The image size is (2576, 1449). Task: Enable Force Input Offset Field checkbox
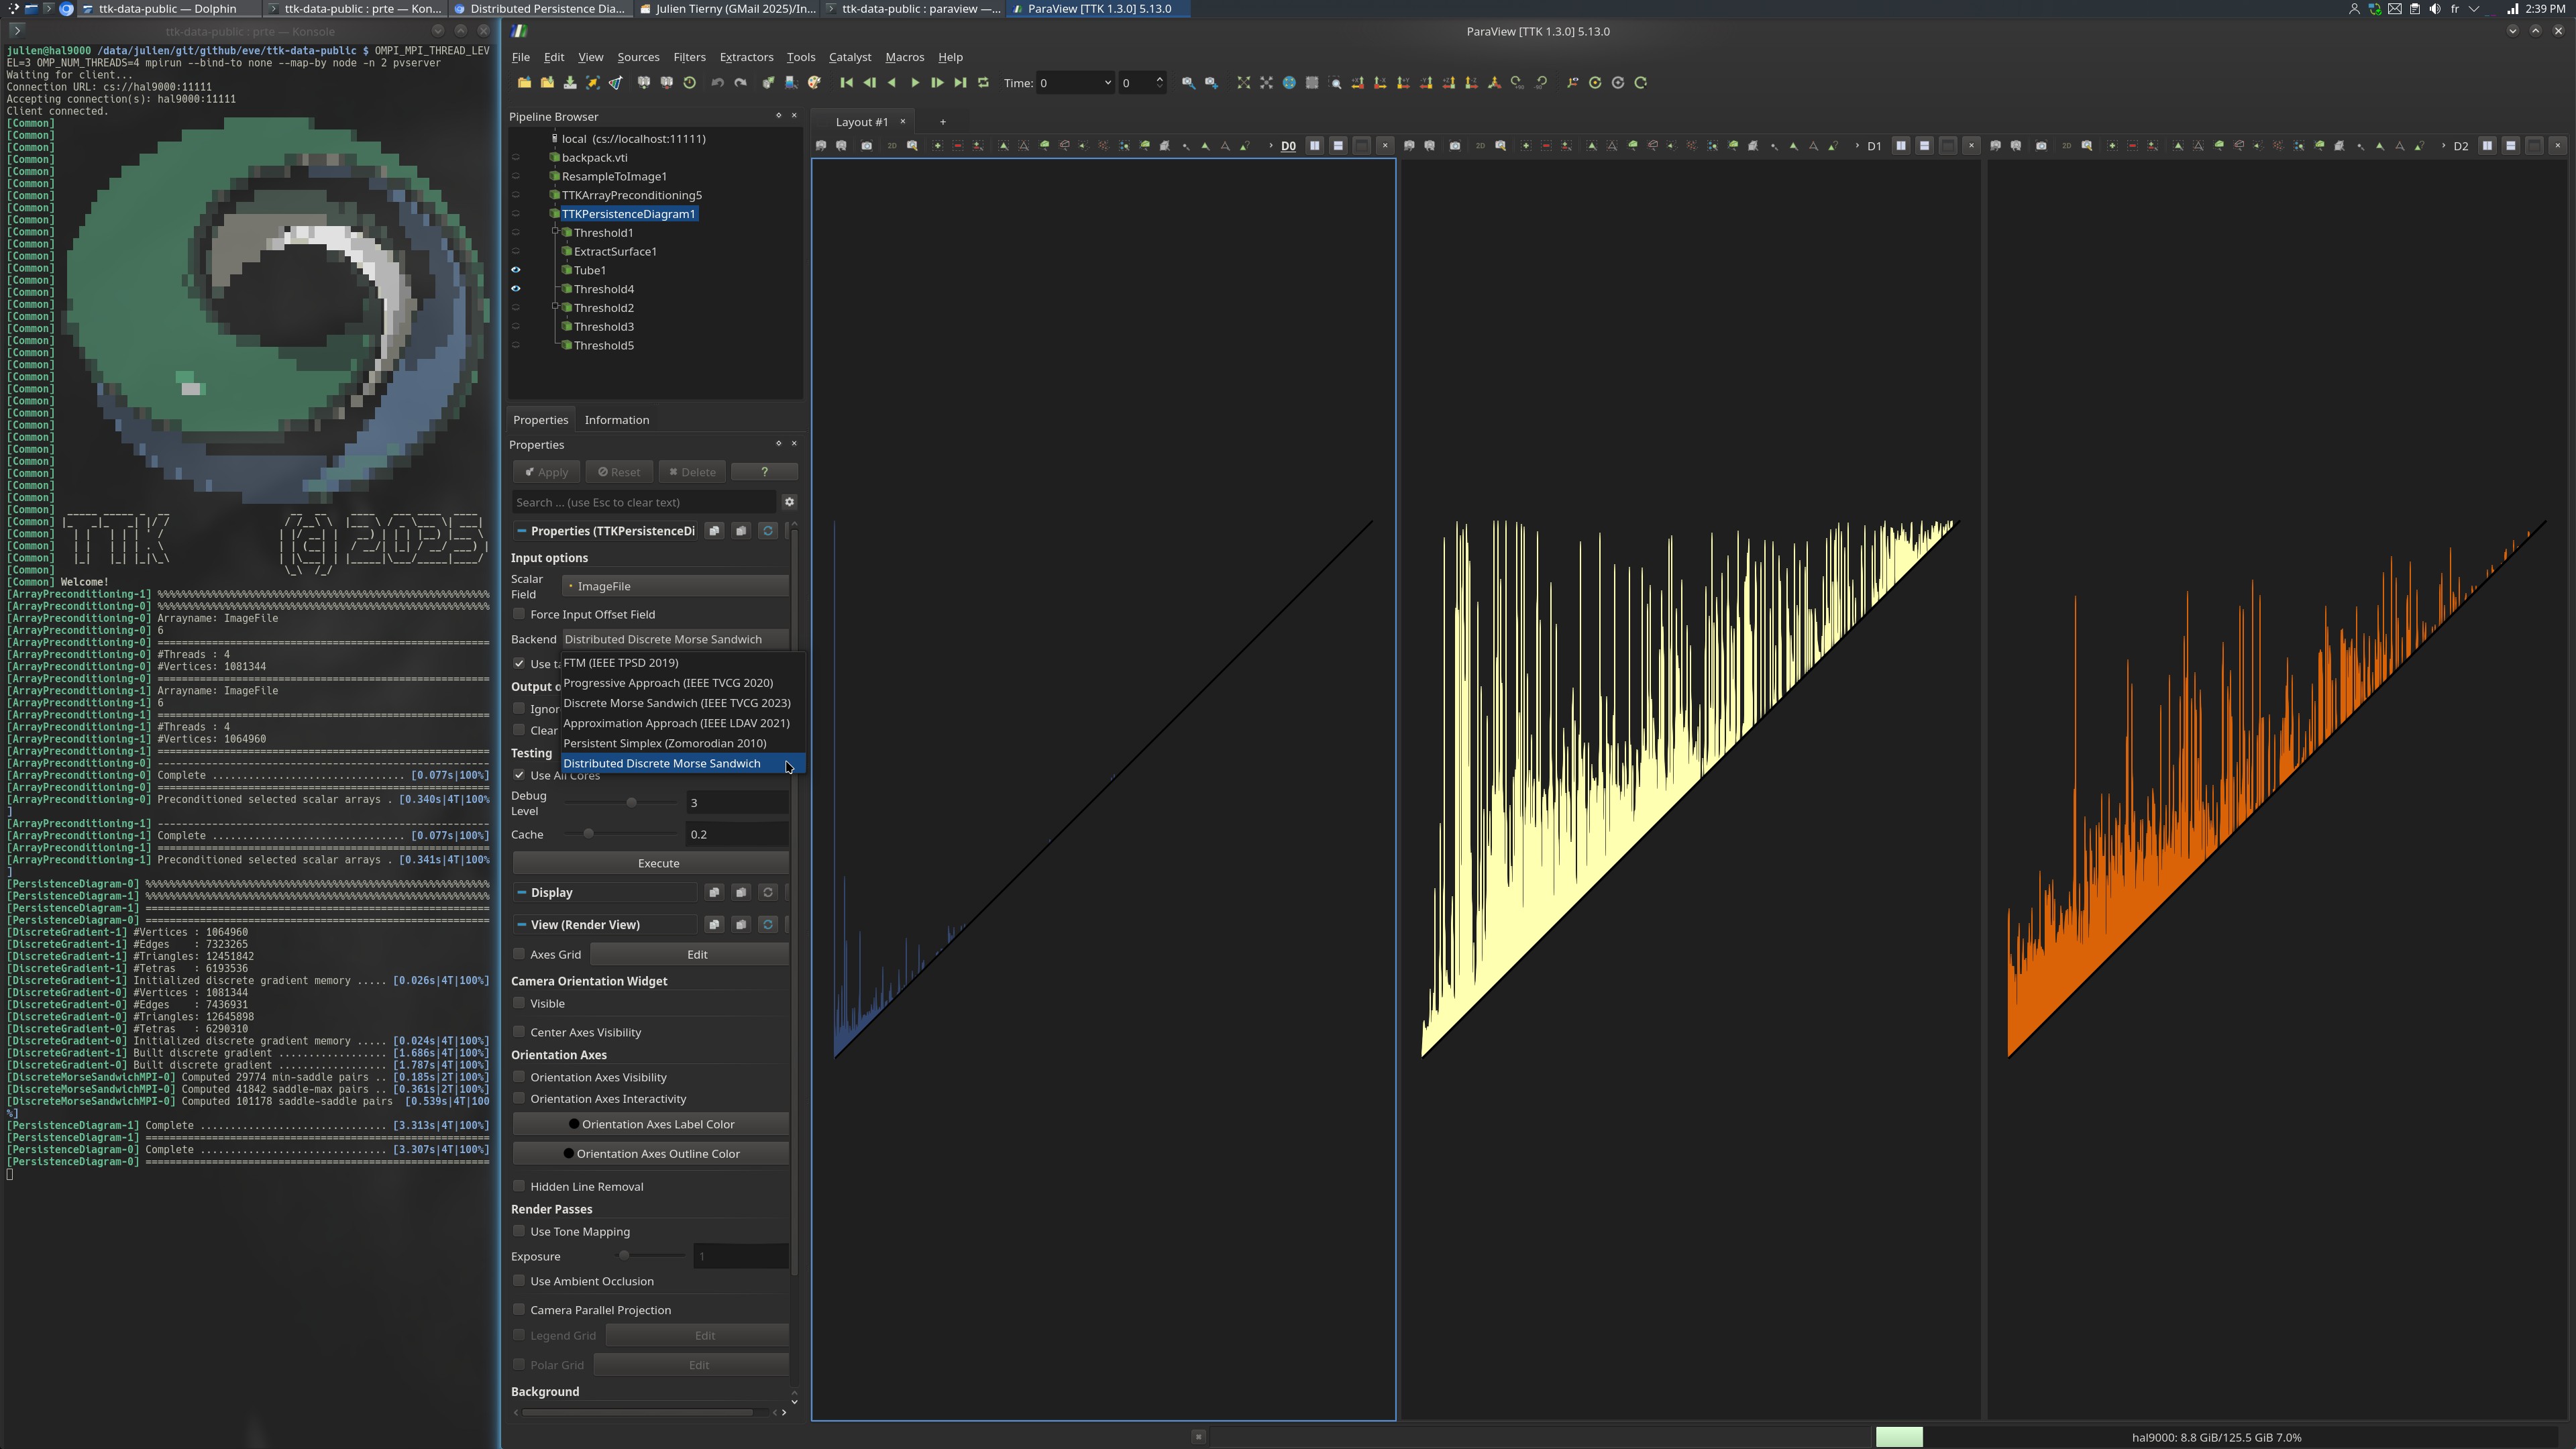[x=519, y=614]
